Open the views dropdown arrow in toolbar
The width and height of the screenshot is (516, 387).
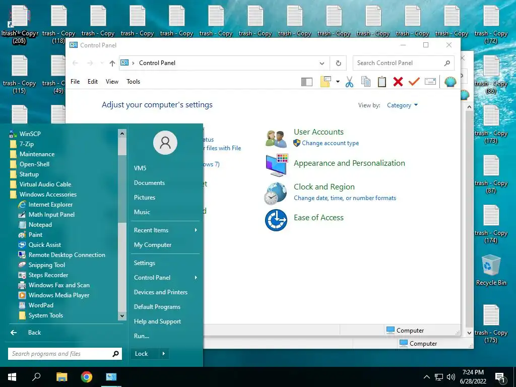(338, 82)
